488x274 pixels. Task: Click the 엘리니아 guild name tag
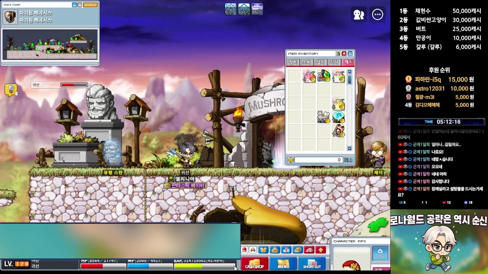coord(182,179)
